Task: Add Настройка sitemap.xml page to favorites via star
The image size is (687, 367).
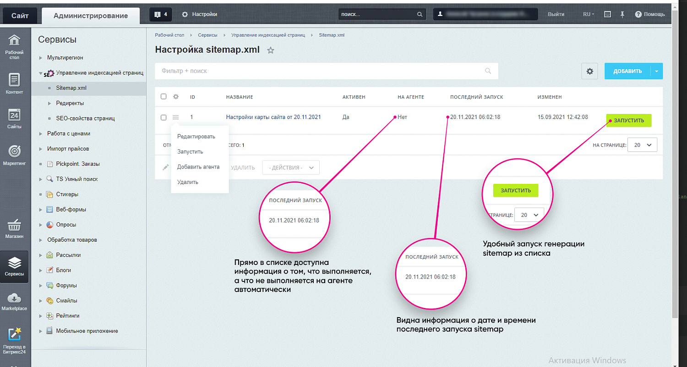Action: tap(270, 51)
